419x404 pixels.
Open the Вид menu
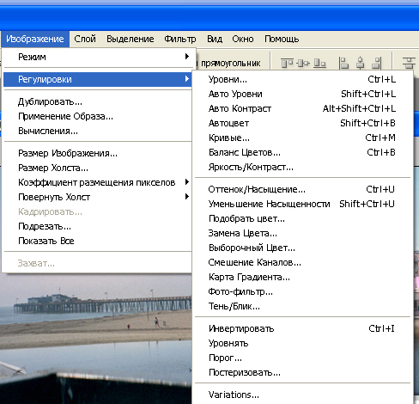point(215,39)
